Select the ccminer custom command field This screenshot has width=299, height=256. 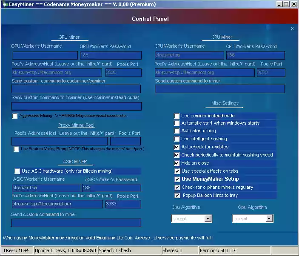(x=77, y=106)
